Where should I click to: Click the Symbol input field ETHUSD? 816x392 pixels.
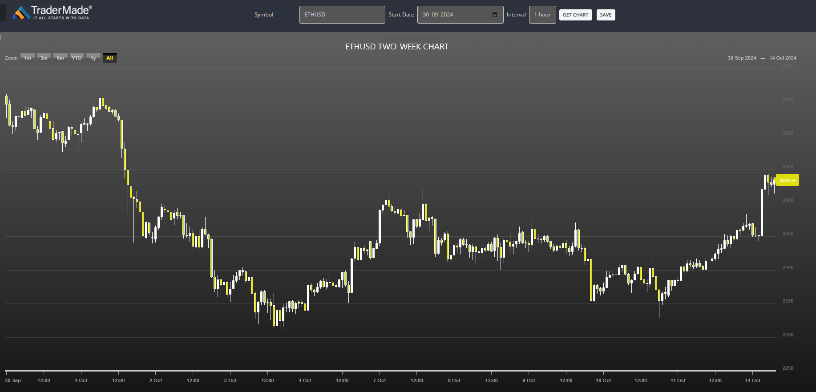[342, 15]
